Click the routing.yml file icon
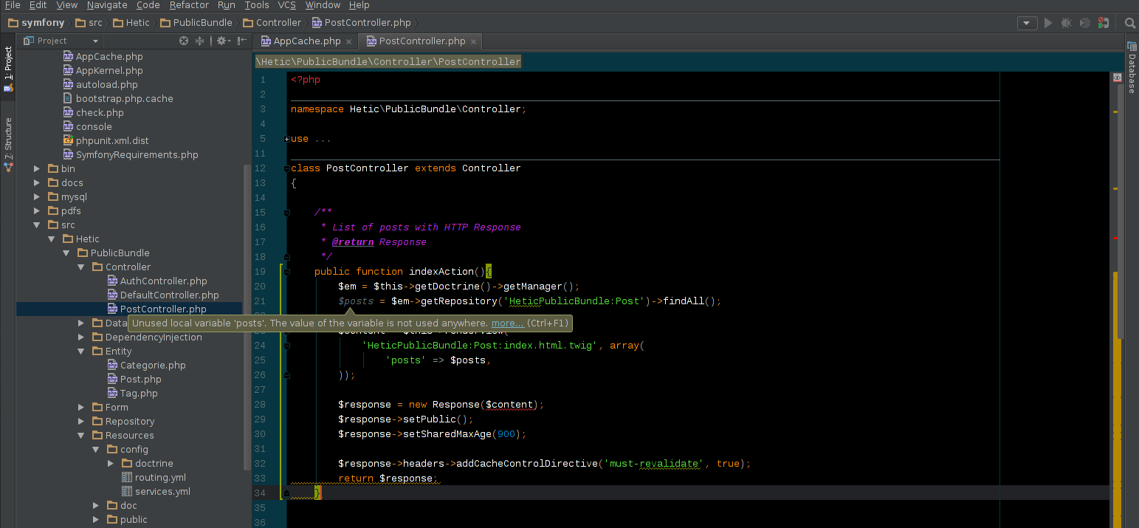The width and height of the screenshot is (1139, 528). click(127, 477)
